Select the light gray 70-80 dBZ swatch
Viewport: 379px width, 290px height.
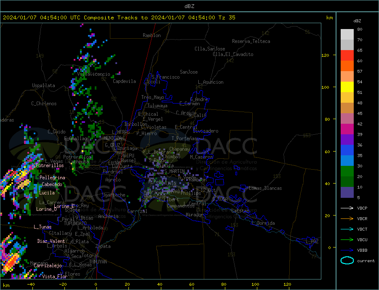pos(347,35)
